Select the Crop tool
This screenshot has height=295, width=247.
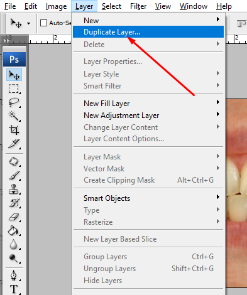point(14,130)
